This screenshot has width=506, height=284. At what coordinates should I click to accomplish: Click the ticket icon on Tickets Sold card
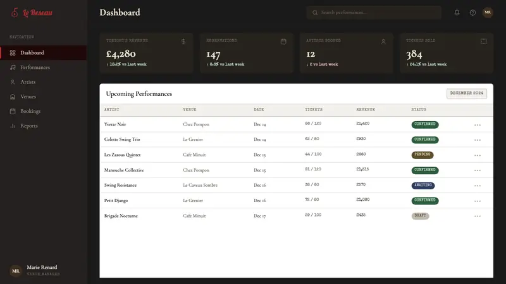483,41
